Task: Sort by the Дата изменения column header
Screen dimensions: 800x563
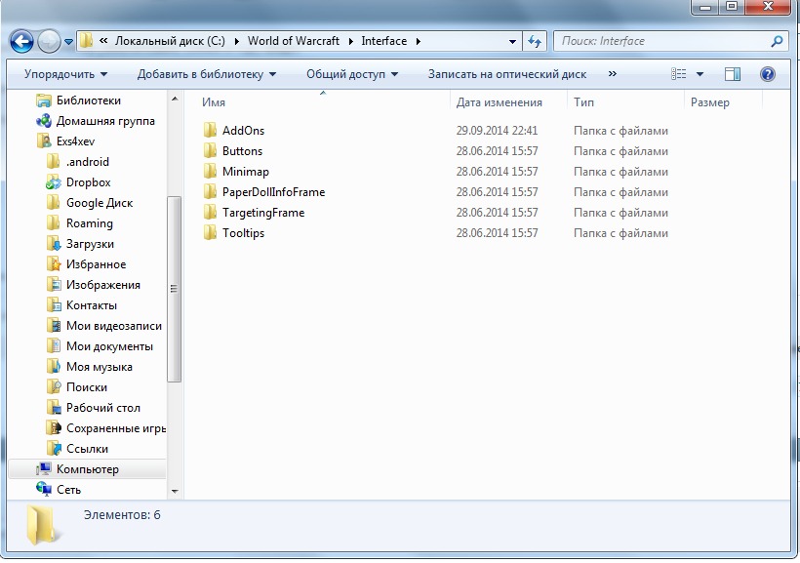Action: [499, 102]
